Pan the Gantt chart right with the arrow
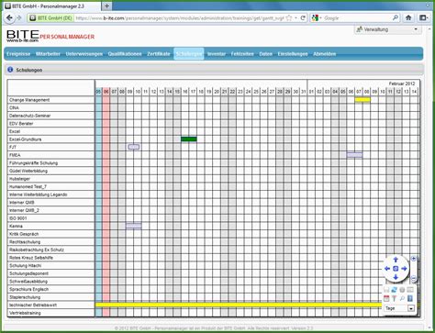The width and height of the screenshot is (435, 333). tap(404, 269)
